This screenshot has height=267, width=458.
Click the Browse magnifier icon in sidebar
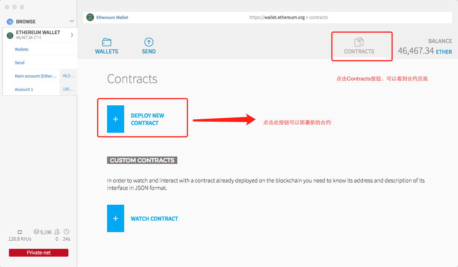10,22
